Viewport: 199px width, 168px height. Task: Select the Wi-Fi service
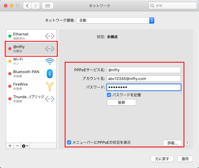click(31, 61)
